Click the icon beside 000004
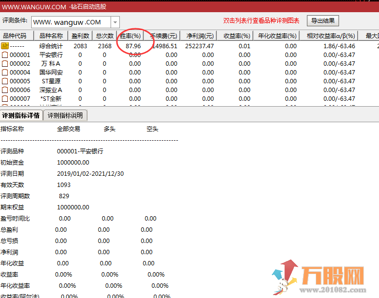 click(5, 72)
